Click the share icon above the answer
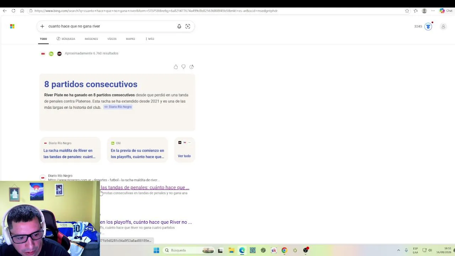 (192, 67)
